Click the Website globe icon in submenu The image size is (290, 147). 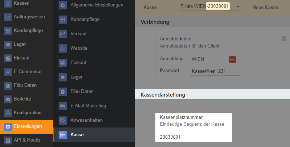(63, 48)
